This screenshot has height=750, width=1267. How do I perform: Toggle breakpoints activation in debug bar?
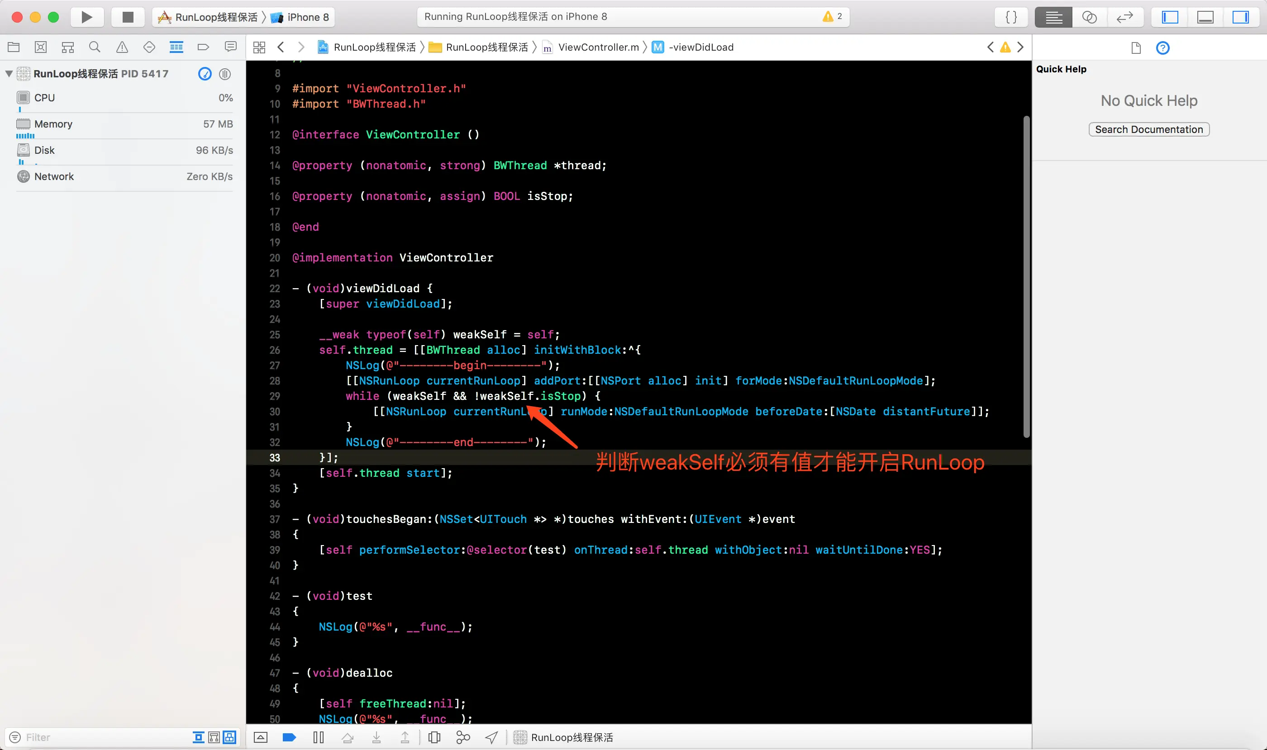289,737
